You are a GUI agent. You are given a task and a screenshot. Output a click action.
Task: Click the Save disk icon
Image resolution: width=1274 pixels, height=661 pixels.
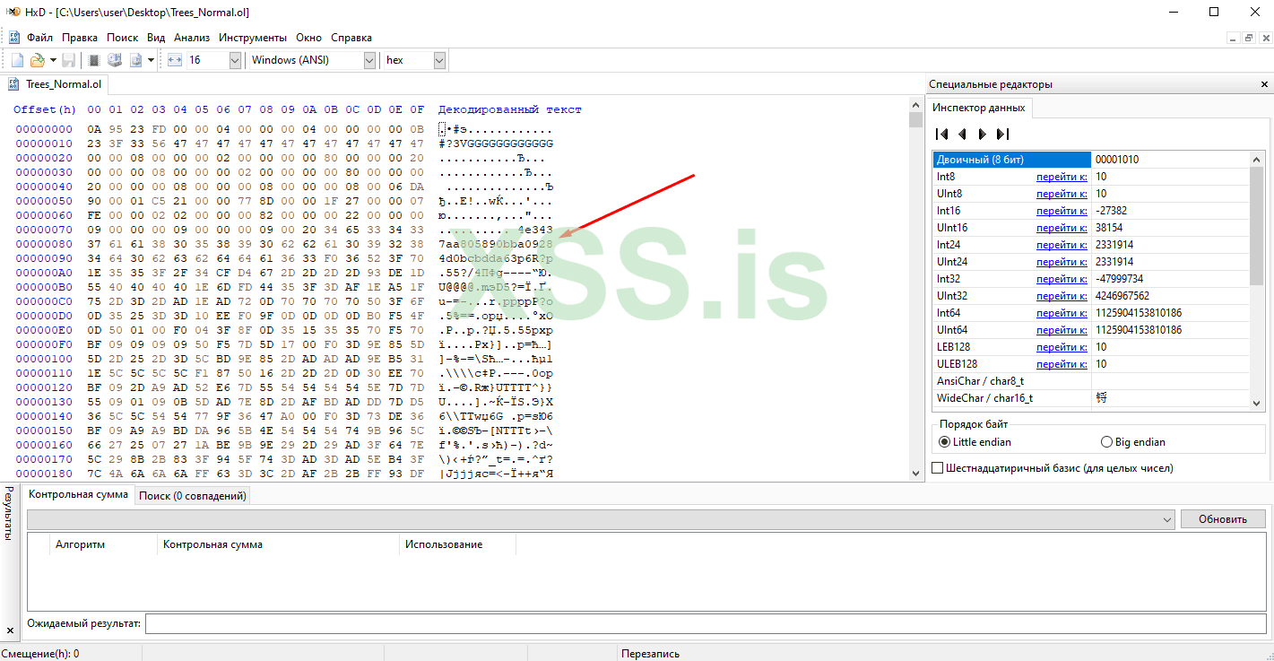68,60
